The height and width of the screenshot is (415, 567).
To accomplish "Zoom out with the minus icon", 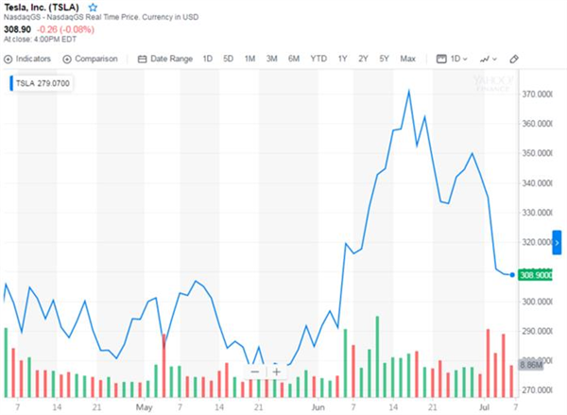I will 255,372.
